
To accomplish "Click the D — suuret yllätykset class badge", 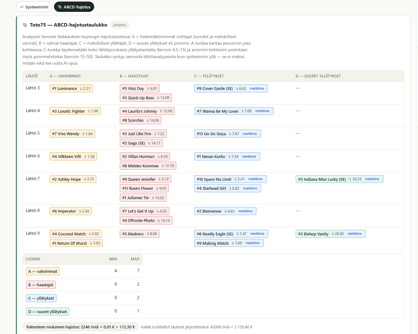I will pos(47,312).
